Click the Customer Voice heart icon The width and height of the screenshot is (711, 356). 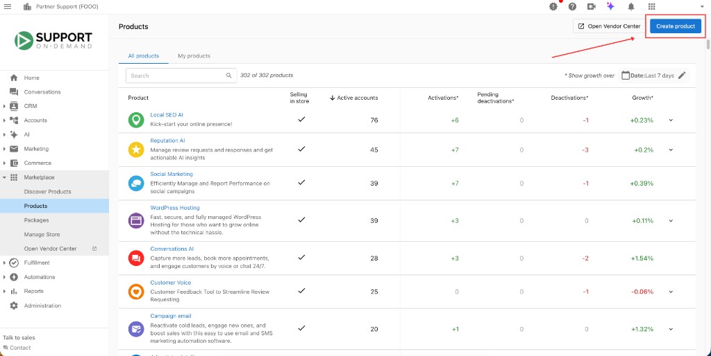coord(136,292)
